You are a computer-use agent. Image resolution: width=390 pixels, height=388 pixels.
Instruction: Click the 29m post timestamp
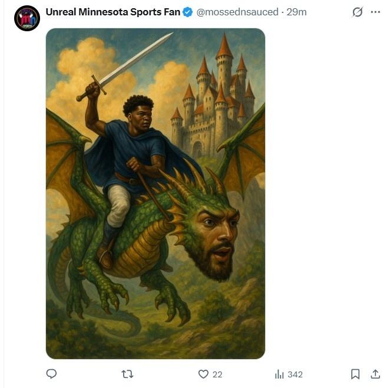(296, 12)
